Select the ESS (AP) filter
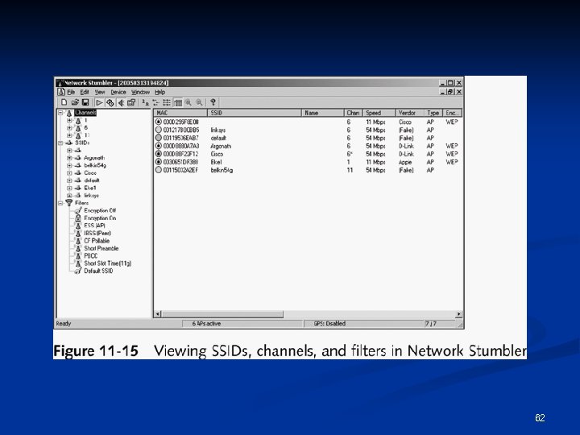The width and height of the screenshot is (580, 435). coord(95,226)
